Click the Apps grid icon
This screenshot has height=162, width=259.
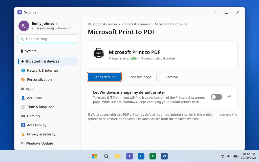(23, 89)
